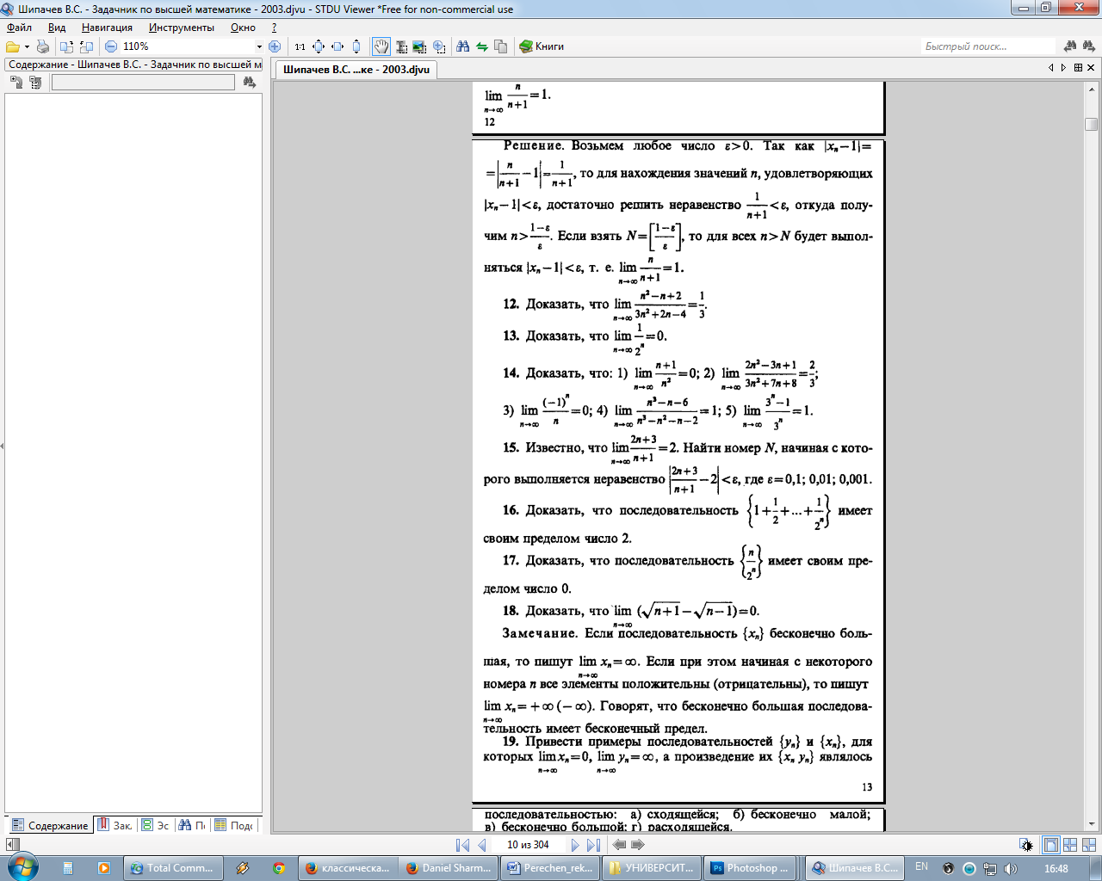Set actual size with the 1:1 icon
Viewport: 1102px width, 881px height.
(300, 46)
